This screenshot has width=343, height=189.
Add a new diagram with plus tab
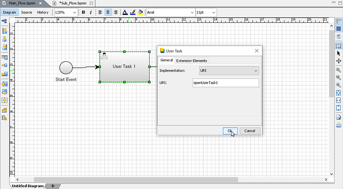[53, 186]
